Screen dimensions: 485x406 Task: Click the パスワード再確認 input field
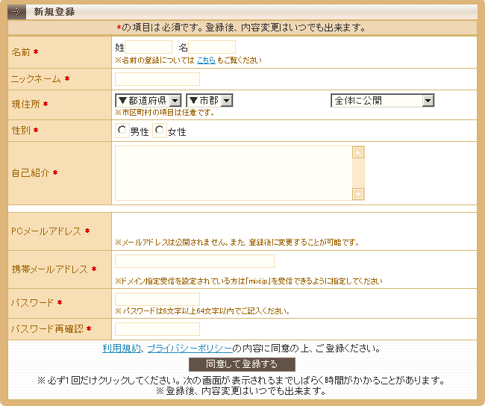click(x=157, y=329)
